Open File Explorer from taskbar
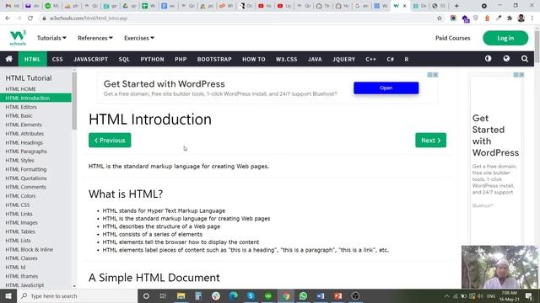 click(x=181, y=295)
